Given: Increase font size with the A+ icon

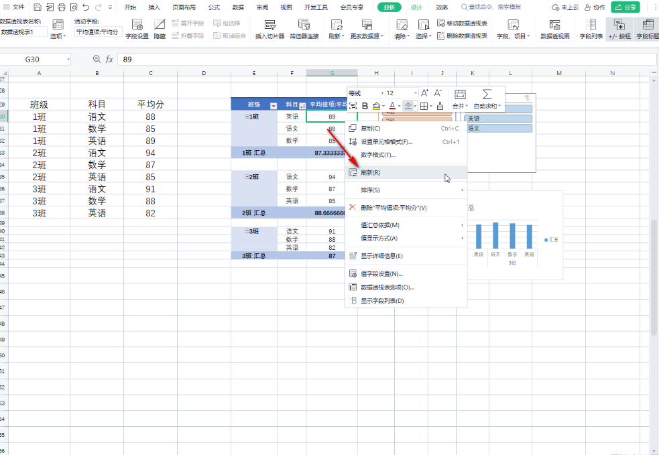Looking at the screenshot, I should point(424,93).
